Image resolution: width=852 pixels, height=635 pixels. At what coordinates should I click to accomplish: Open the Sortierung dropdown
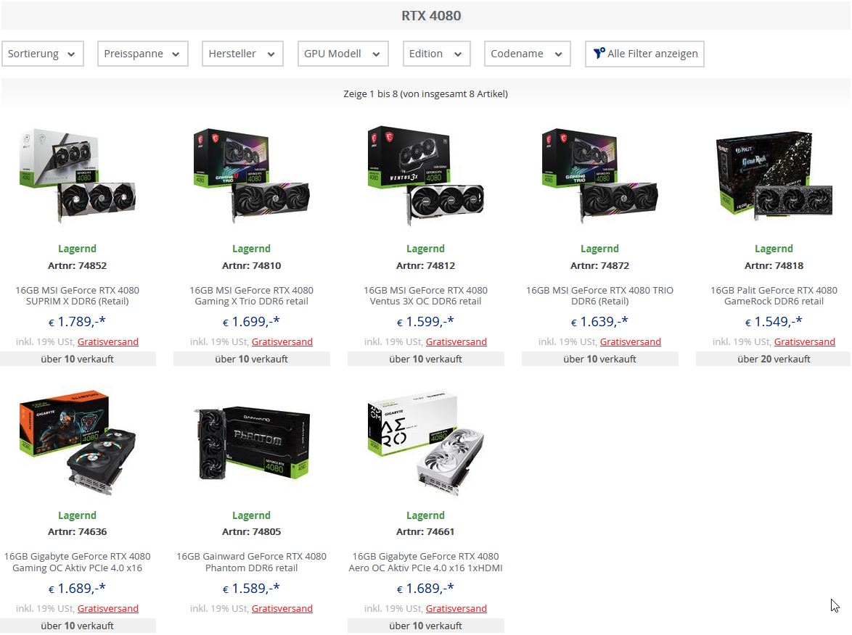tap(42, 54)
